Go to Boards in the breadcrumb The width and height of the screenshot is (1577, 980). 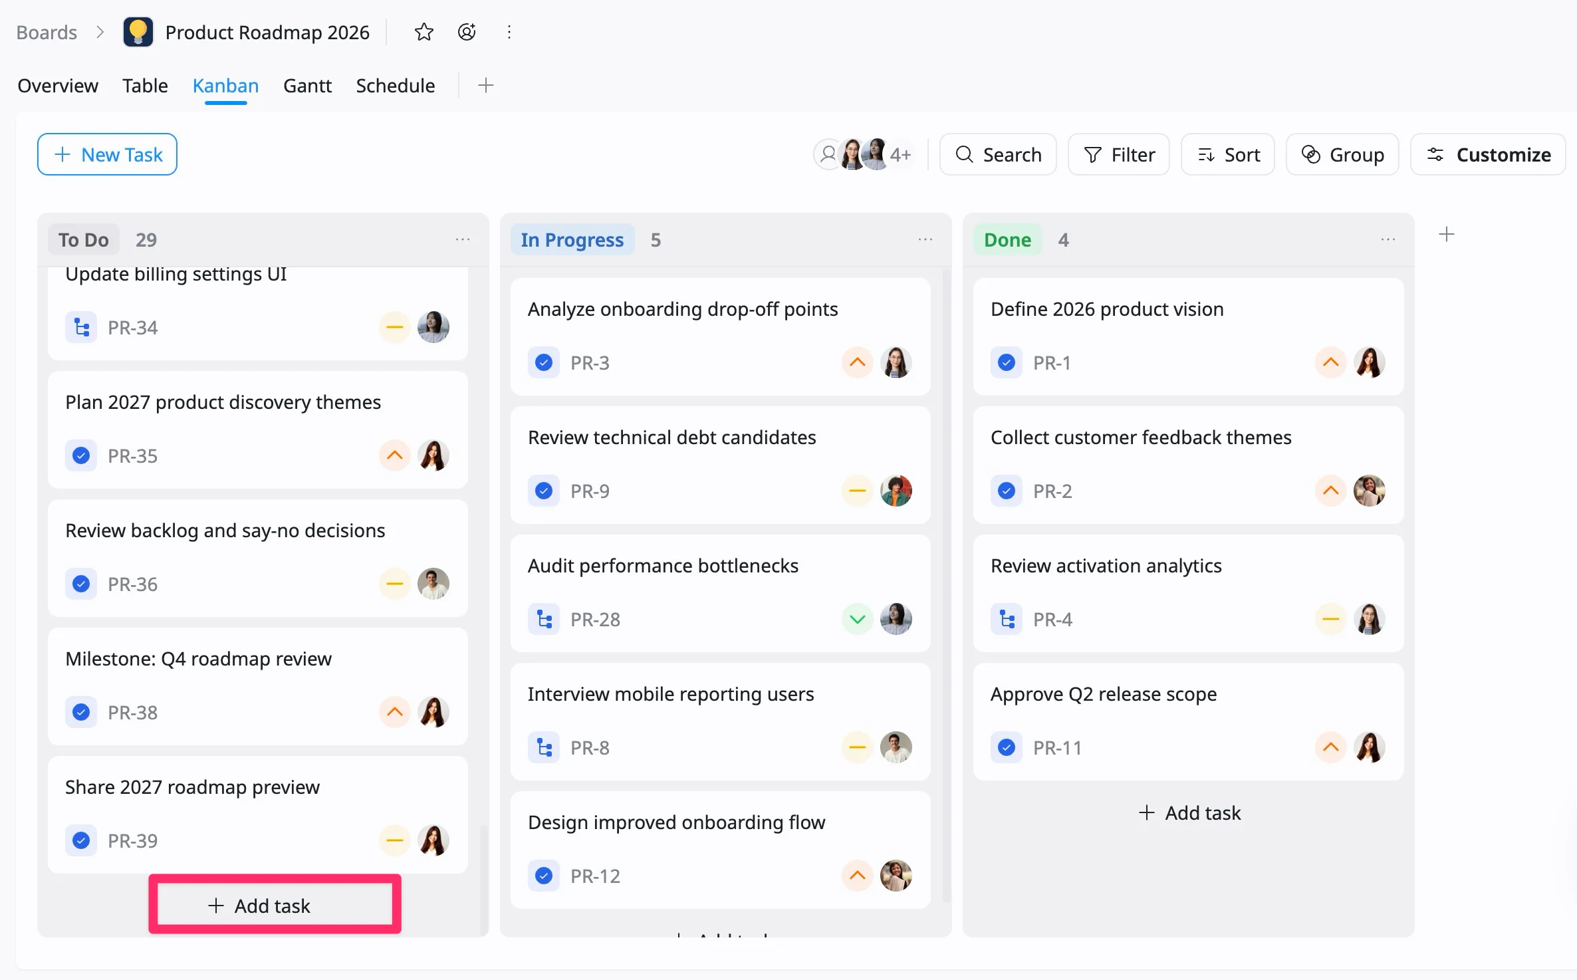[47, 32]
